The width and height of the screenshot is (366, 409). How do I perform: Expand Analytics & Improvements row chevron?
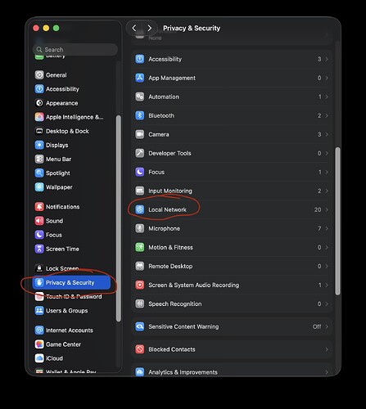coord(327,372)
